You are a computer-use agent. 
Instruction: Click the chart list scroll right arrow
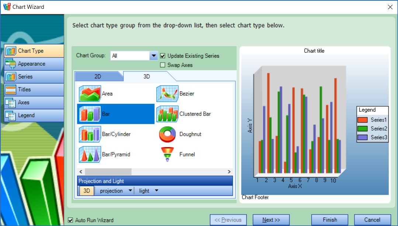[x=229, y=172]
